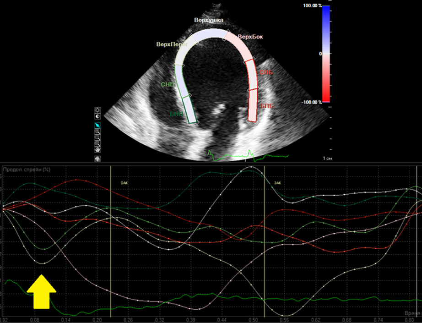Click the zoom out magnifier icon
422x323 pixels.
pos(97,137)
